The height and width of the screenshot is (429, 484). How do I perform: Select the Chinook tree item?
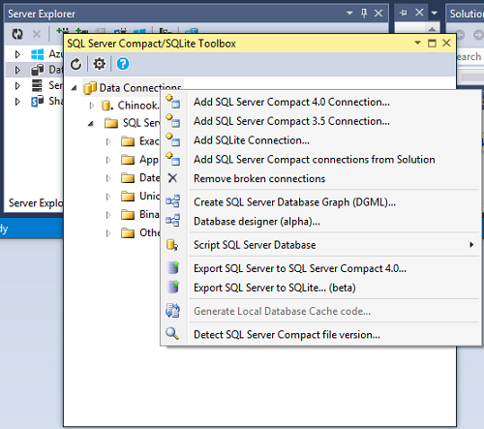coord(138,106)
